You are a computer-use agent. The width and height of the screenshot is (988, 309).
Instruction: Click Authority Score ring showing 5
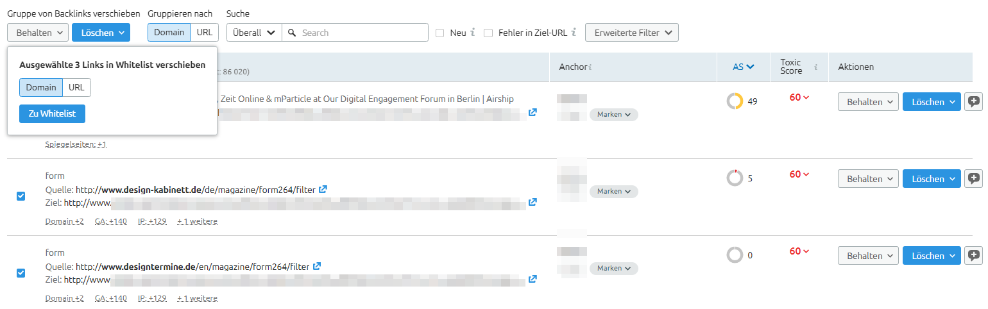pyautogui.click(x=735, y=178)
